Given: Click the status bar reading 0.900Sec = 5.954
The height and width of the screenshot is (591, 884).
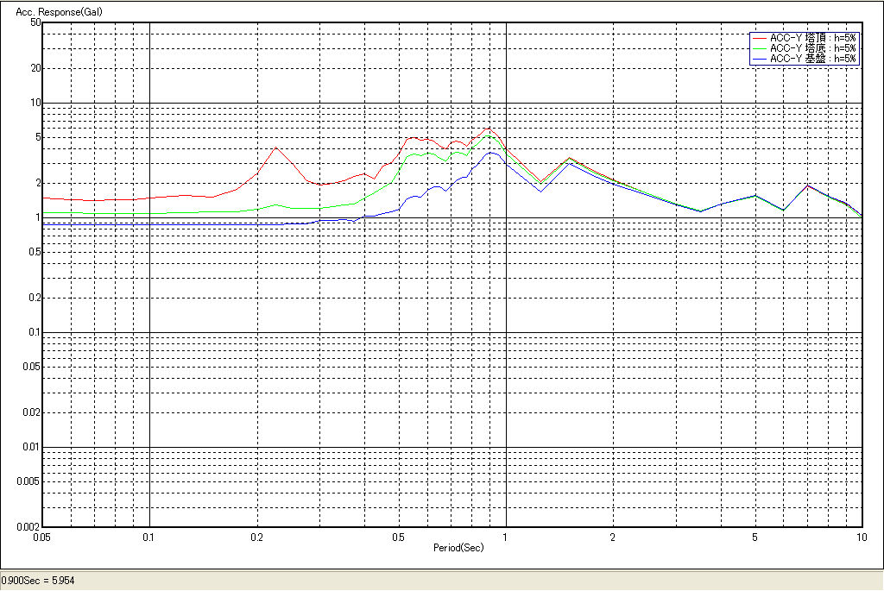Looking at the screenshot, I should (39, 581).
